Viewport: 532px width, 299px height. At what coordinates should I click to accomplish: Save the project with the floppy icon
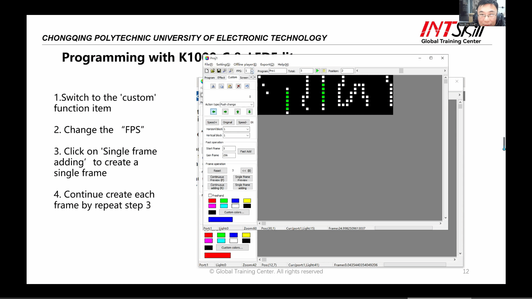219,71
